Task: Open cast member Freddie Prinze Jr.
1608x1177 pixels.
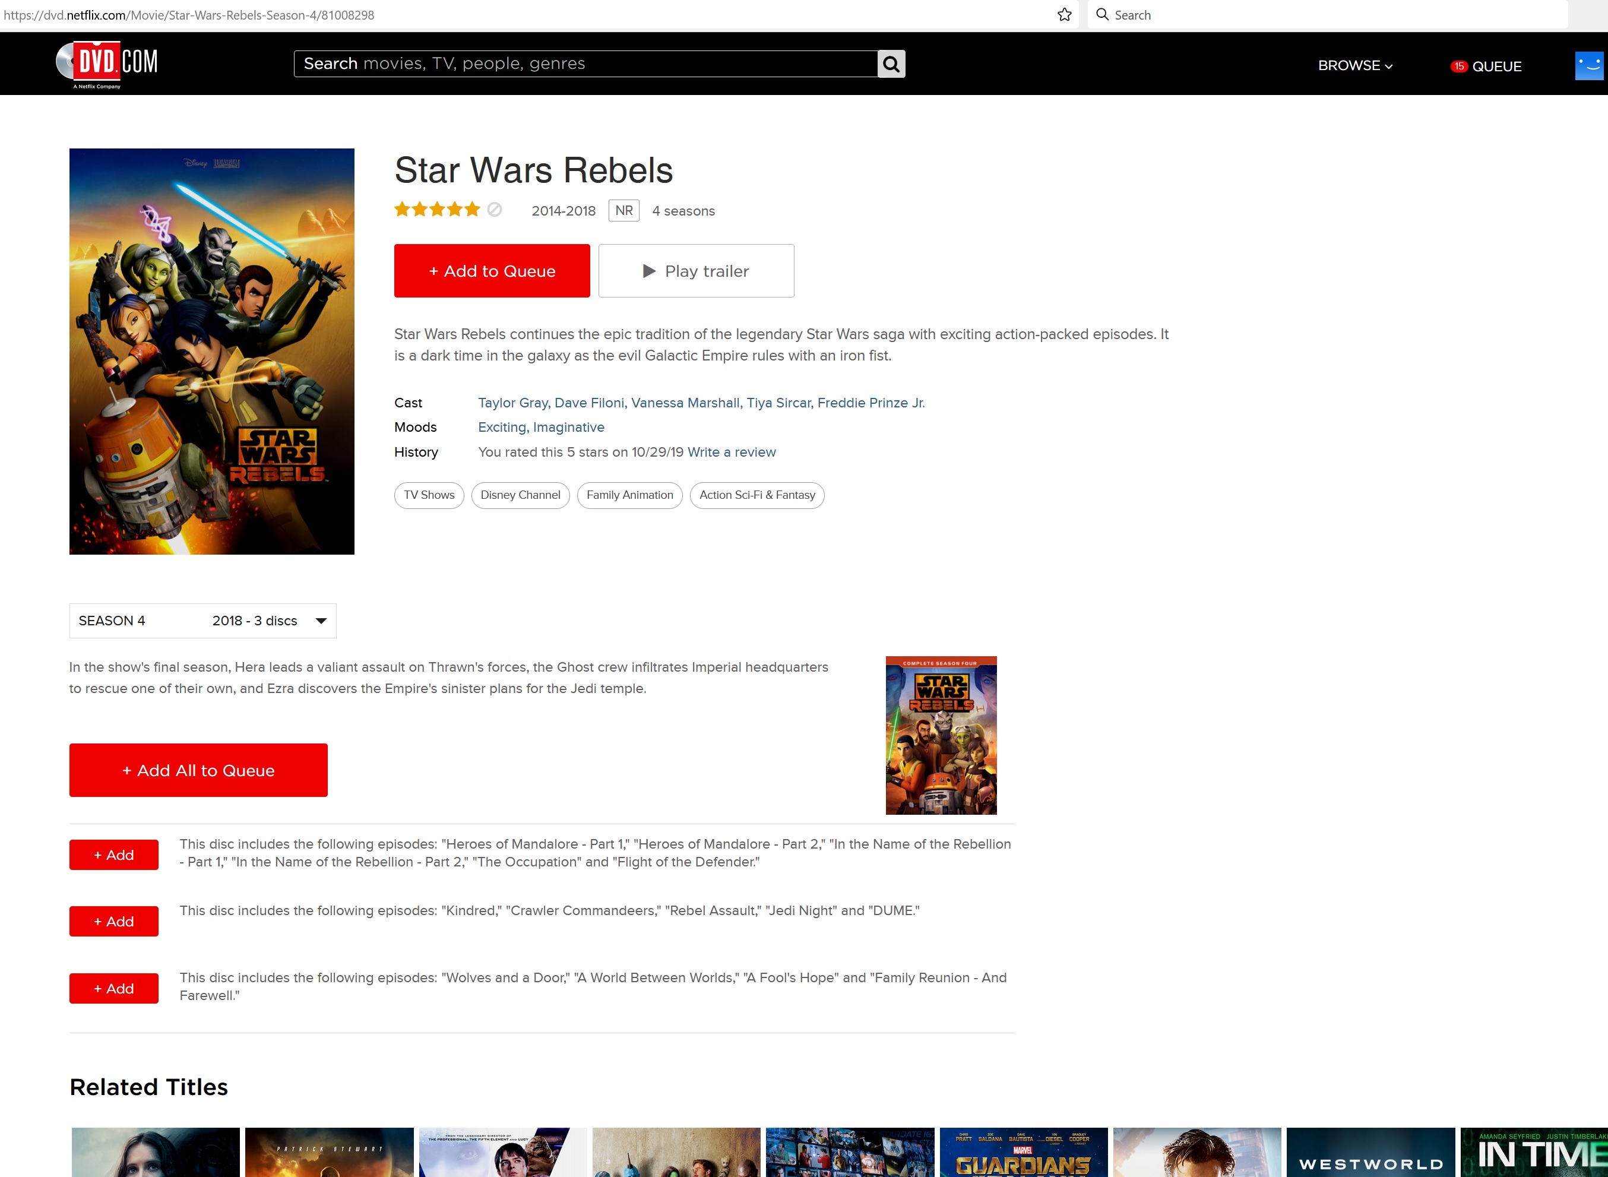Action: pyautogui.click(x=871, y=403)
